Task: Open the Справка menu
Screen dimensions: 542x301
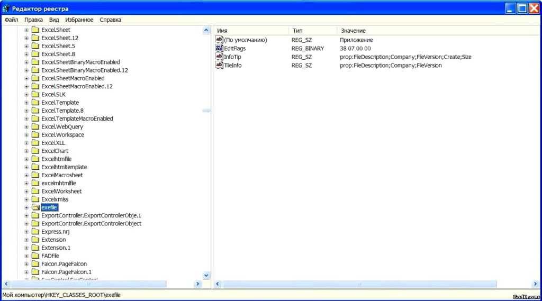Action: (110, 20)
